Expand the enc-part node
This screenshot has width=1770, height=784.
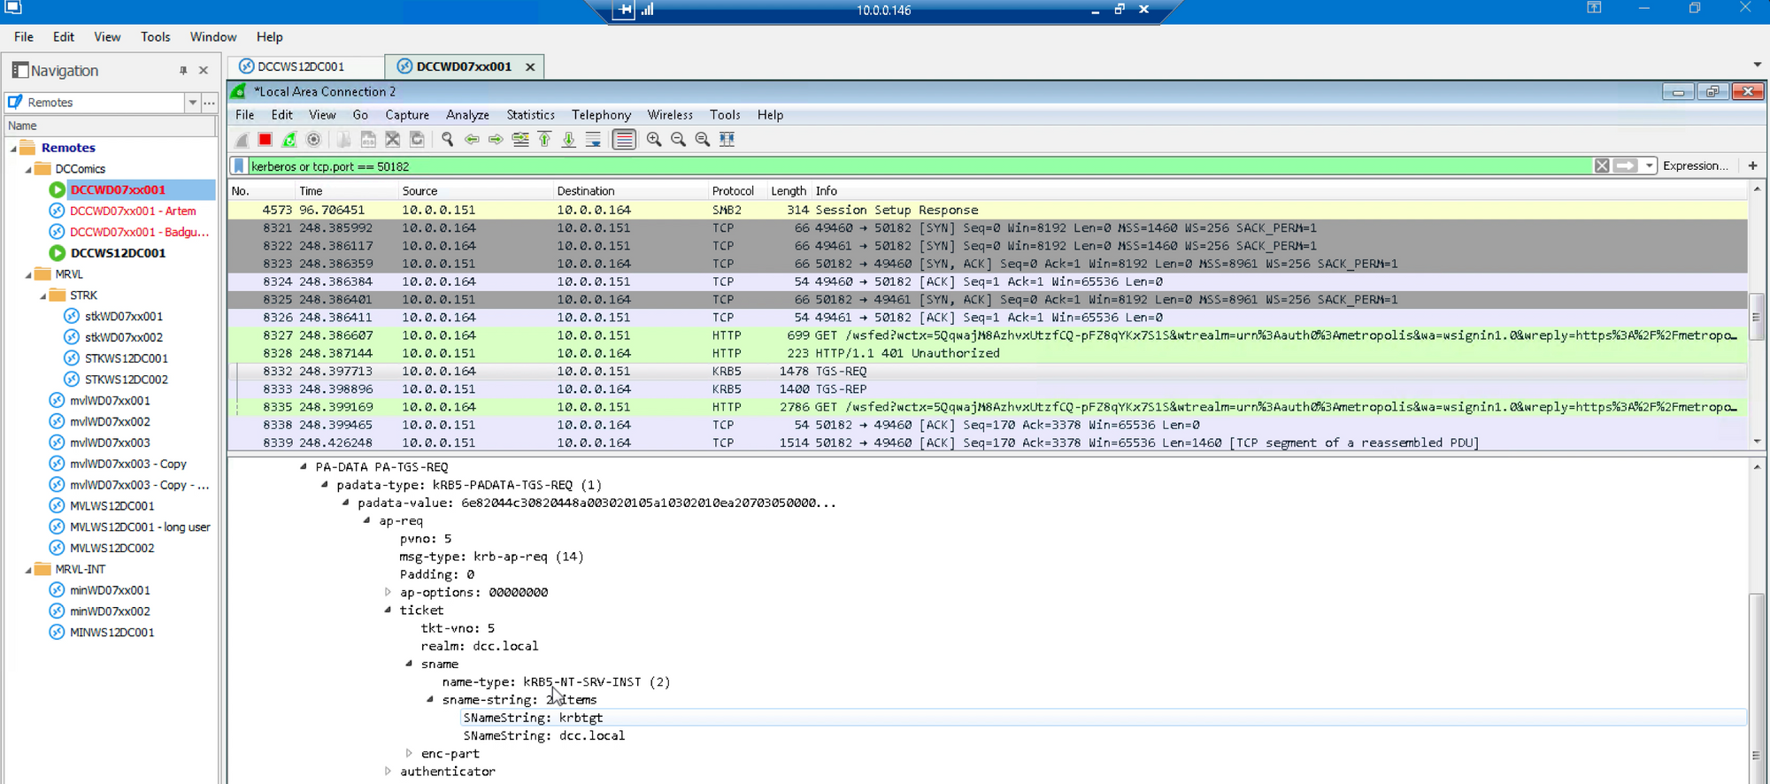(x=409, y=753)
